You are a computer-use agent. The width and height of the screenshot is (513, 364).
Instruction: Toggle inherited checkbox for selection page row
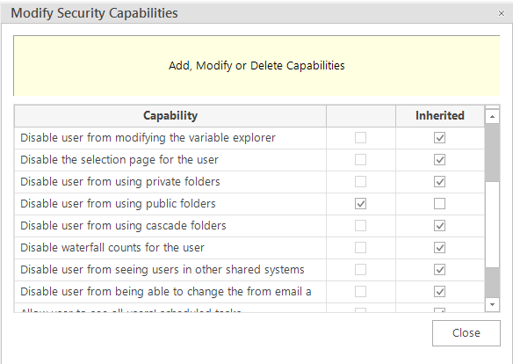tap(439, 160)
